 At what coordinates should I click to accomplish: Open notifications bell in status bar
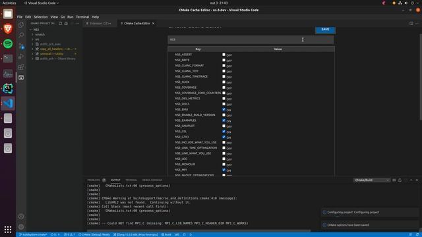point(417,234)
